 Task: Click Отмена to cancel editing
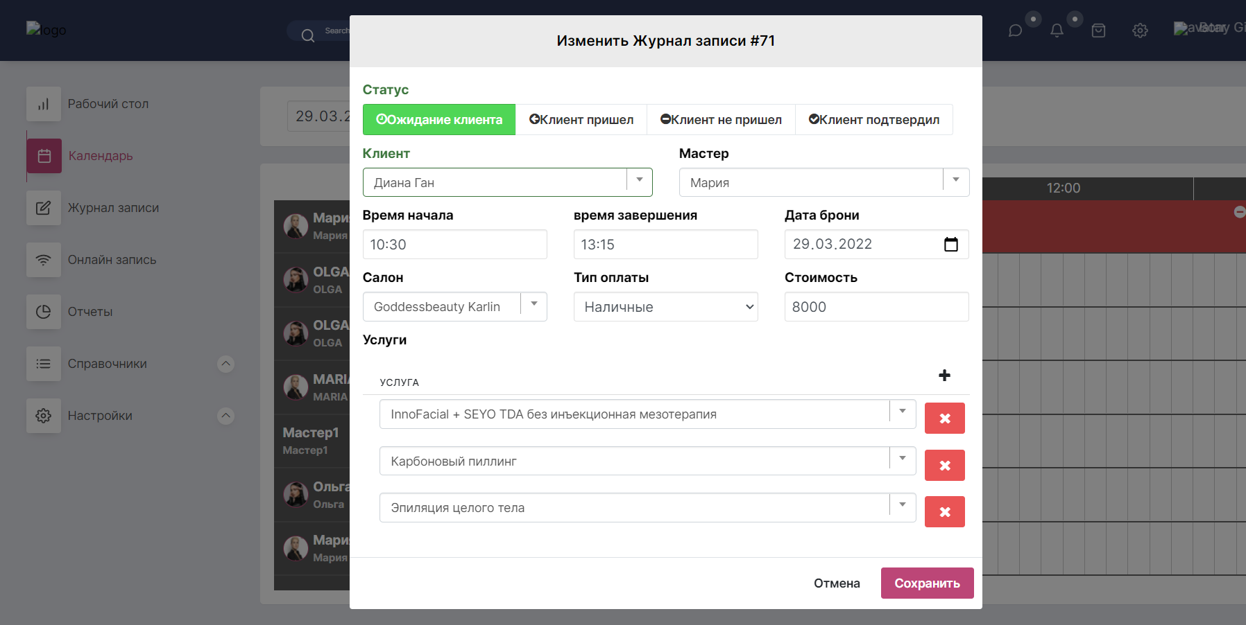pyautogui.click(x=837, y=583)
